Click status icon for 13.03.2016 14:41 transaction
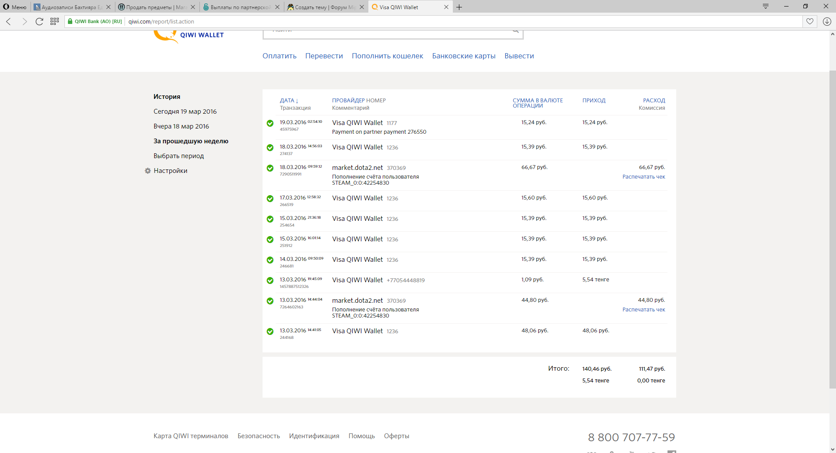Screen dimensions: 836x453 click(270, 331)
